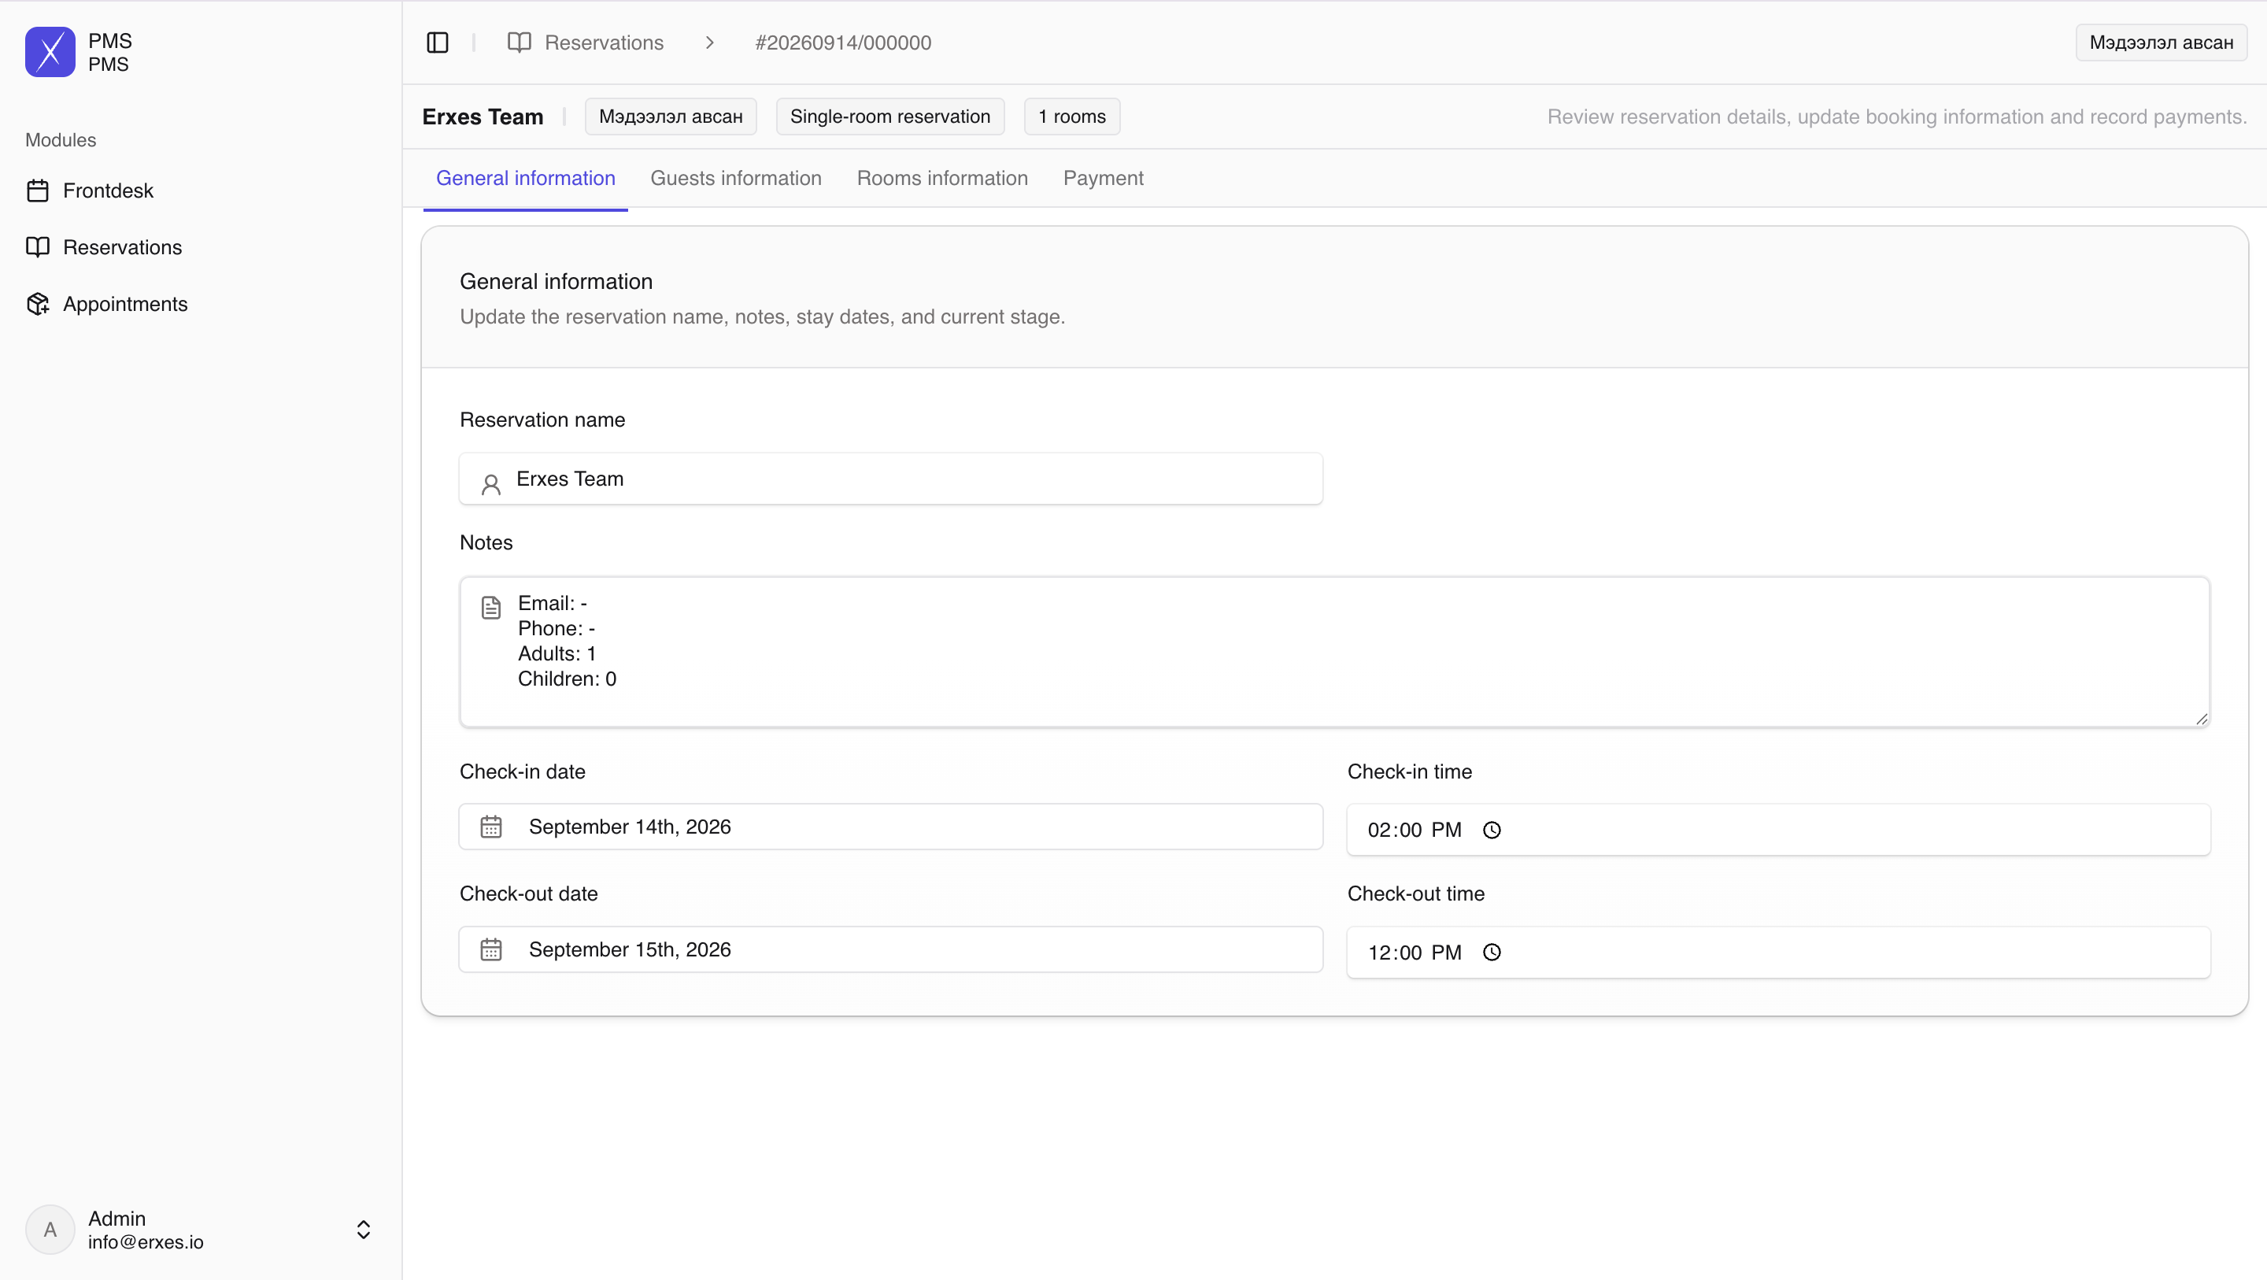This screenshot has height=1280, width=2267.
Task: Click the info@erxes.io account email
Action: [x=145, y=1242]
